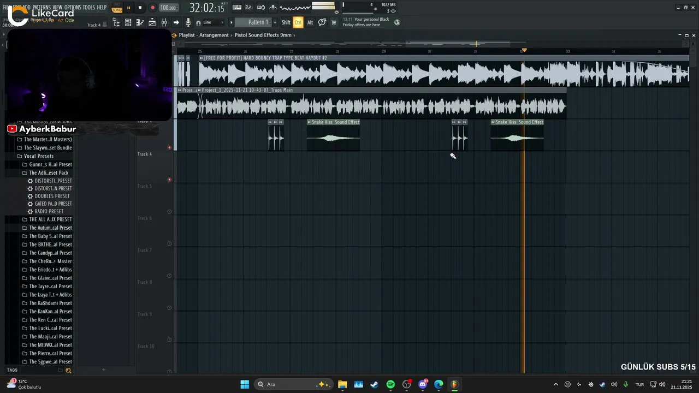Expand The Candyp..al Preset folder
The width and height of the screenshot is (699, 393).
(47, 253)
